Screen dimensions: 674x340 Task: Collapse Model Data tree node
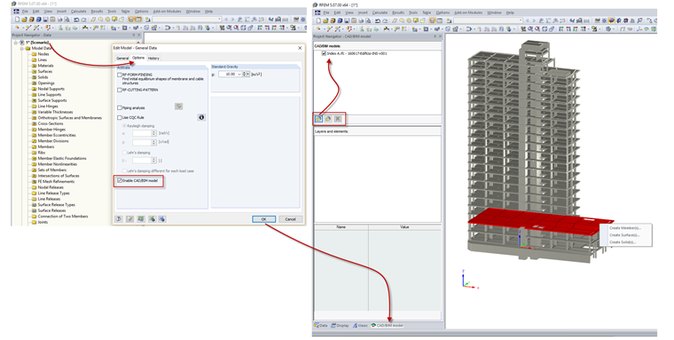click(21, 49)
